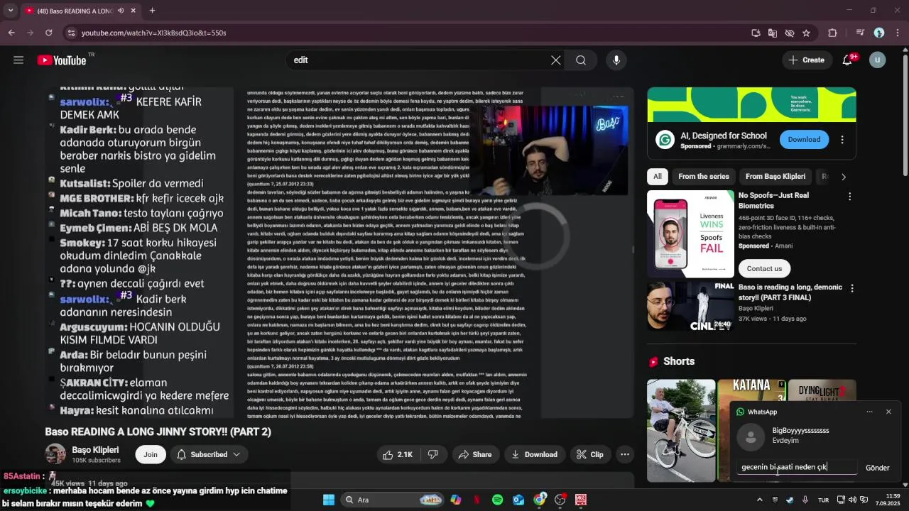The image size is (909, 511).
Task: Open Part 3 Final video thumbnail
Action: 690,306
